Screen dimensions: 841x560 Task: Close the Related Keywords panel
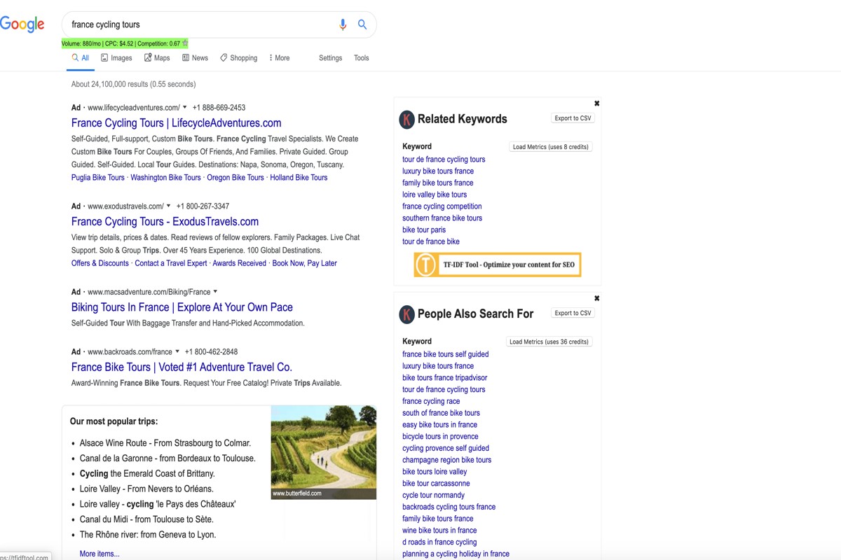click(596, 104)
